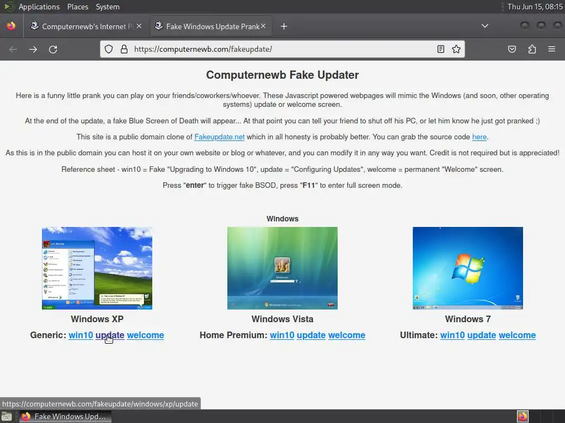Click the Windows 7 desktop thumbnail

tap(468, 268)
